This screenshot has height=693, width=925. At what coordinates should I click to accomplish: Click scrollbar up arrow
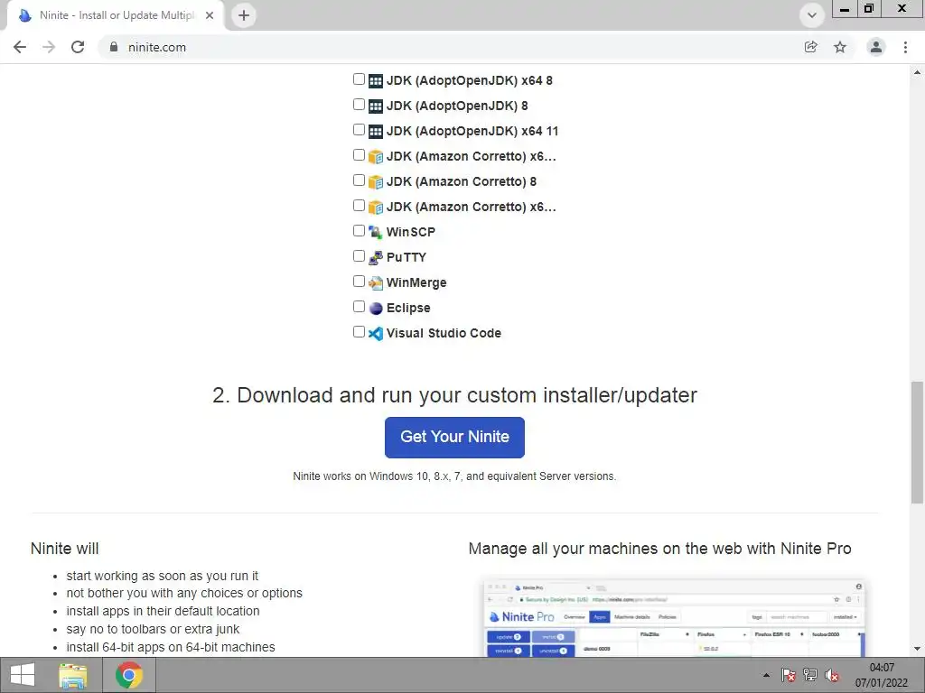tap(917, 72)
